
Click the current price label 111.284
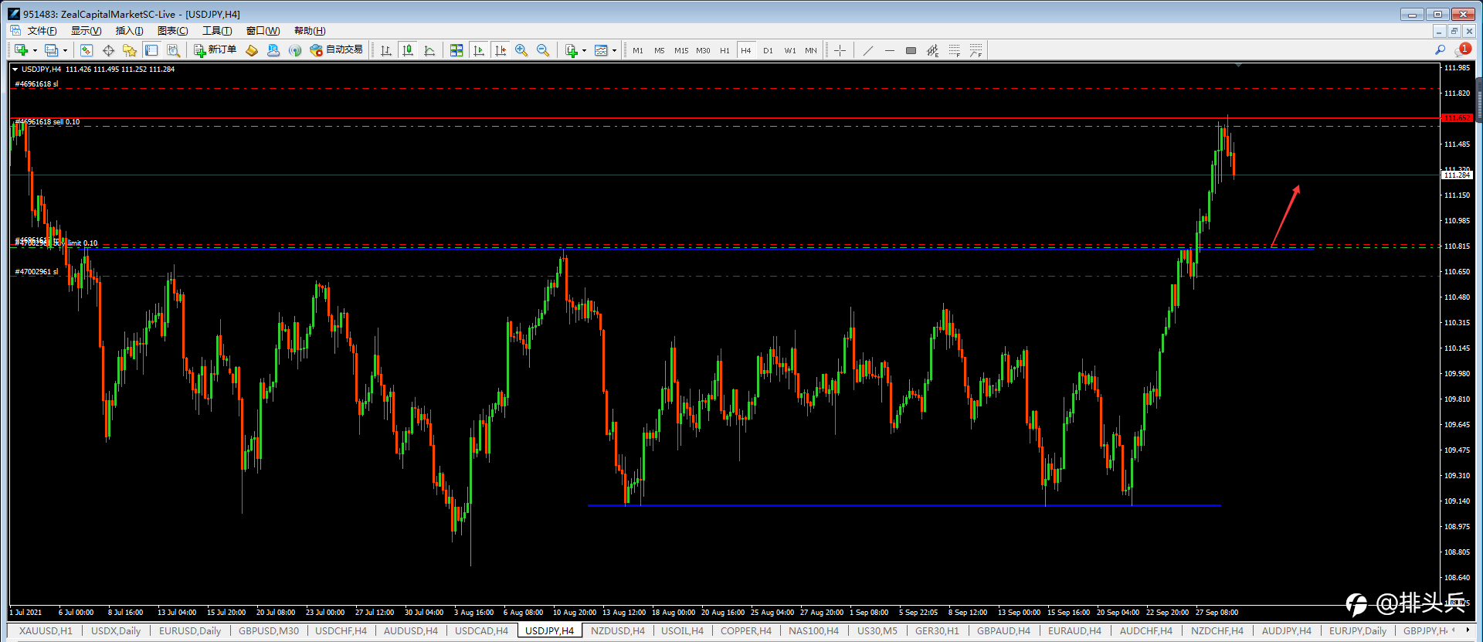click(x=1457, y=175)
